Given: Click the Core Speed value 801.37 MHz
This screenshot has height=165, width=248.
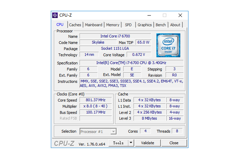Looking at the screenshot, I should pos(96,100).
